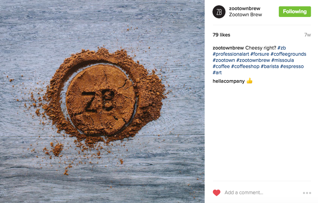Screen dimensions: 318x203
Task: Click the ZB profile avatar icon
Action: (219, 12)
